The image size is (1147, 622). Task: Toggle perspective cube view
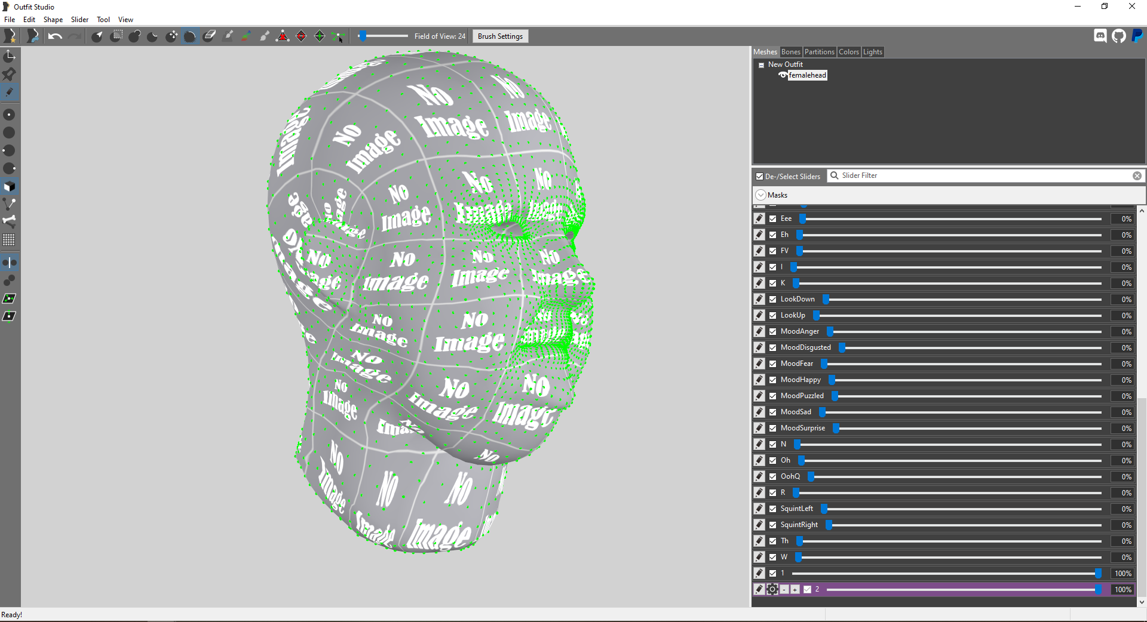(10, 186)
